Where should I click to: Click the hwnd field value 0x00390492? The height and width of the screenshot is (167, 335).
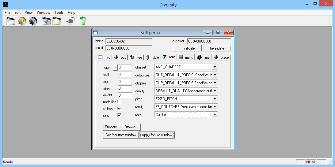[129, 41]
